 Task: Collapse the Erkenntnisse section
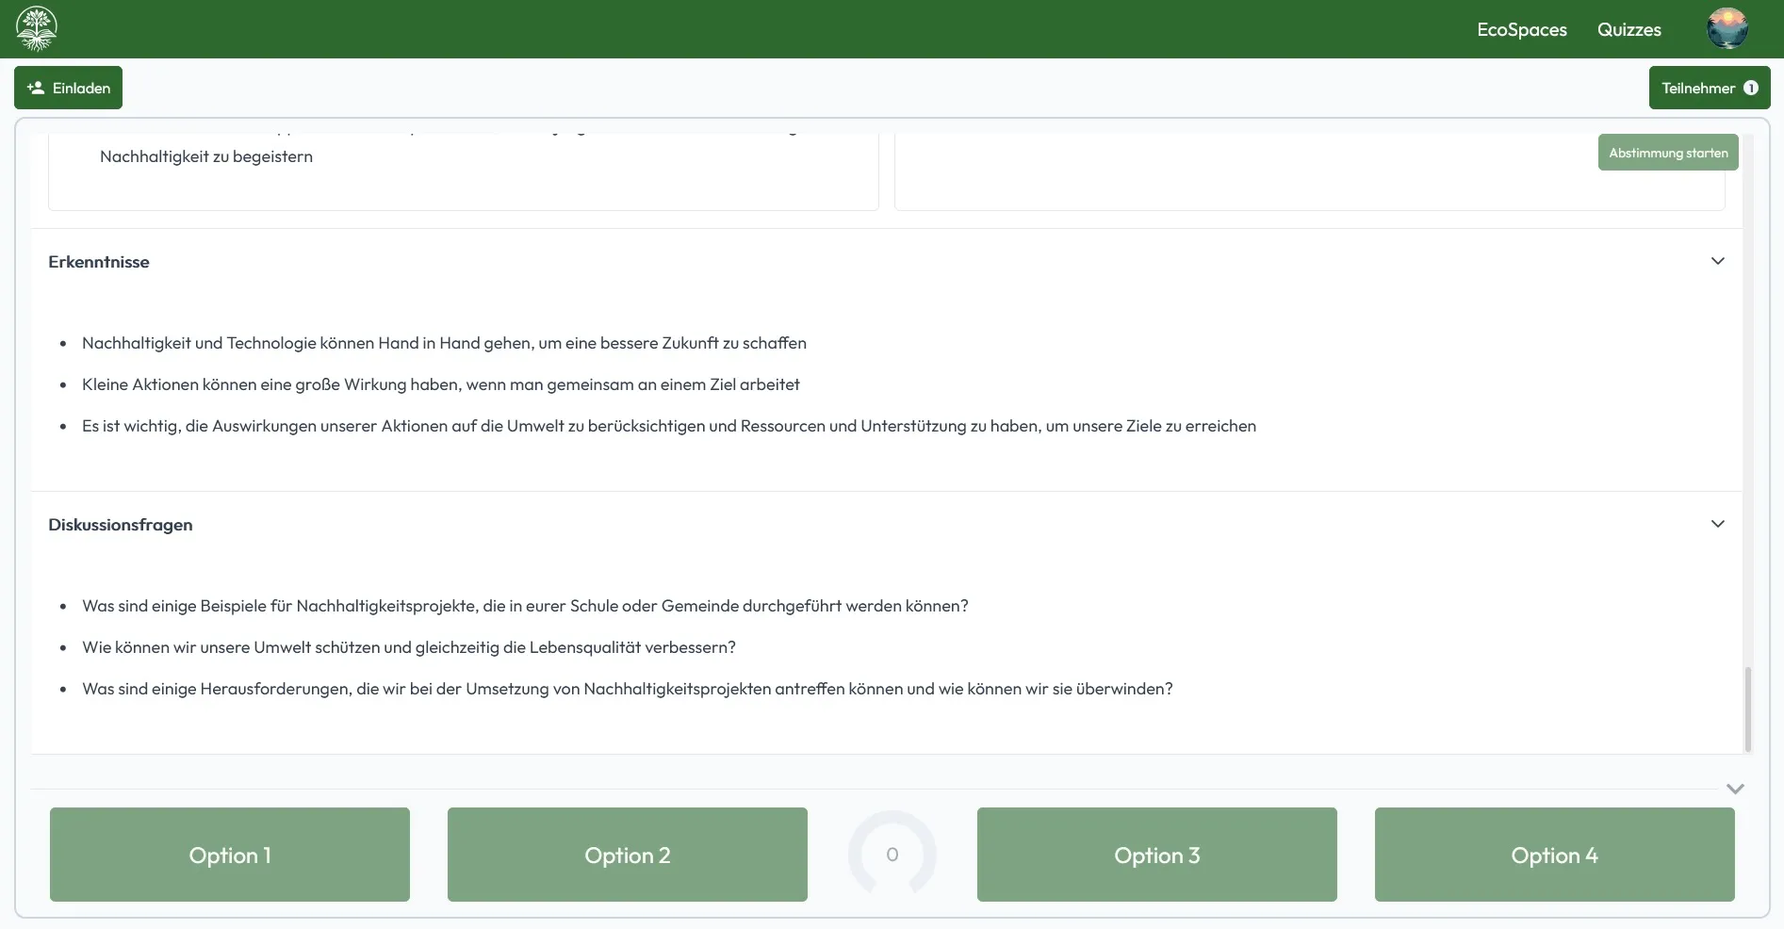click(1717, 261)
